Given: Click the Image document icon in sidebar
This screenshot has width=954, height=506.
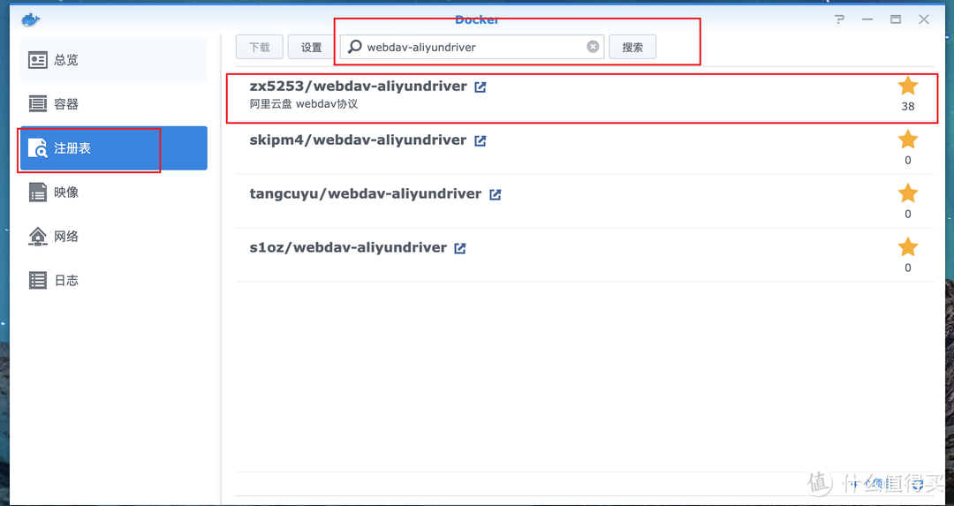Looking at the screenshot, I should 38,193.
